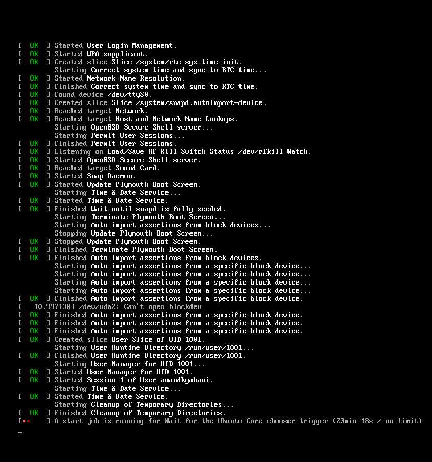Click the green OK beside Found device /dev/ttyS0
The height and width of the screenshot is (462, 432).
[34, 94]
